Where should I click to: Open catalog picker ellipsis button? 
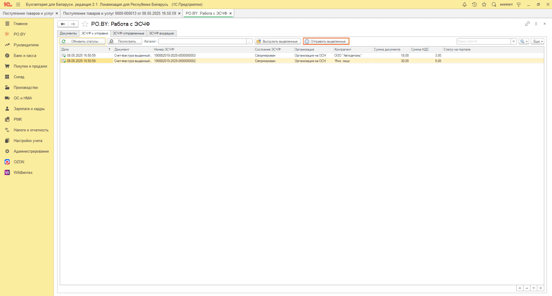249,41
